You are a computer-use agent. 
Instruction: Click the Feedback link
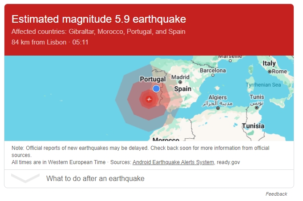(276, 194)
